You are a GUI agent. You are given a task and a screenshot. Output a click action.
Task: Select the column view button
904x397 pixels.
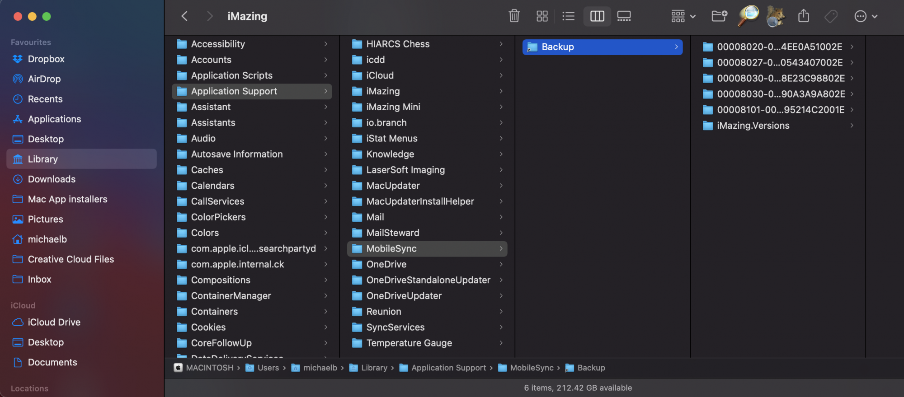597,16
